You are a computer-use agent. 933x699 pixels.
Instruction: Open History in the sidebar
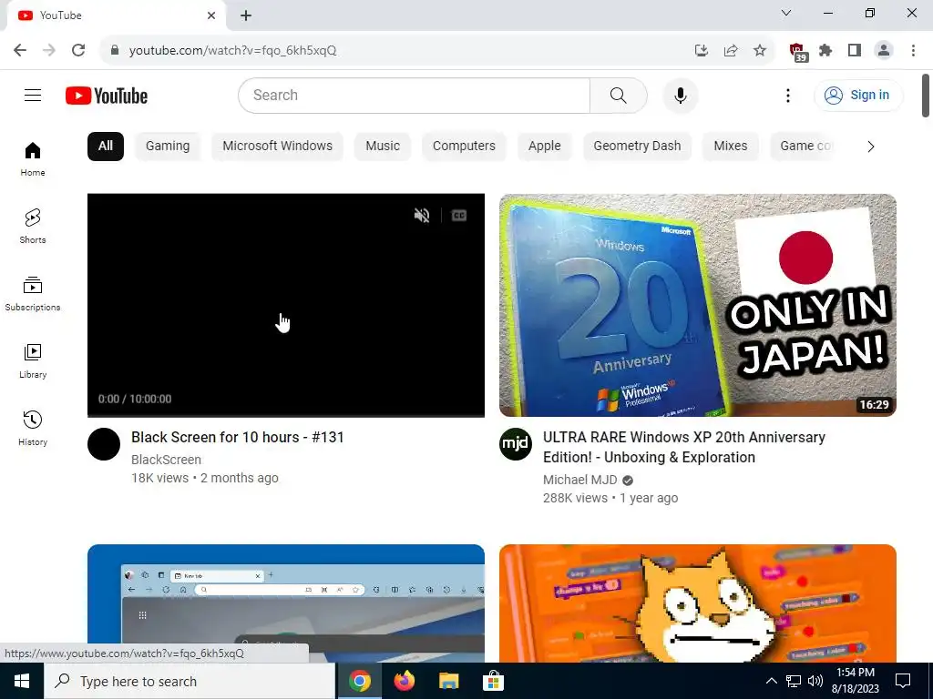click(33, 428)
